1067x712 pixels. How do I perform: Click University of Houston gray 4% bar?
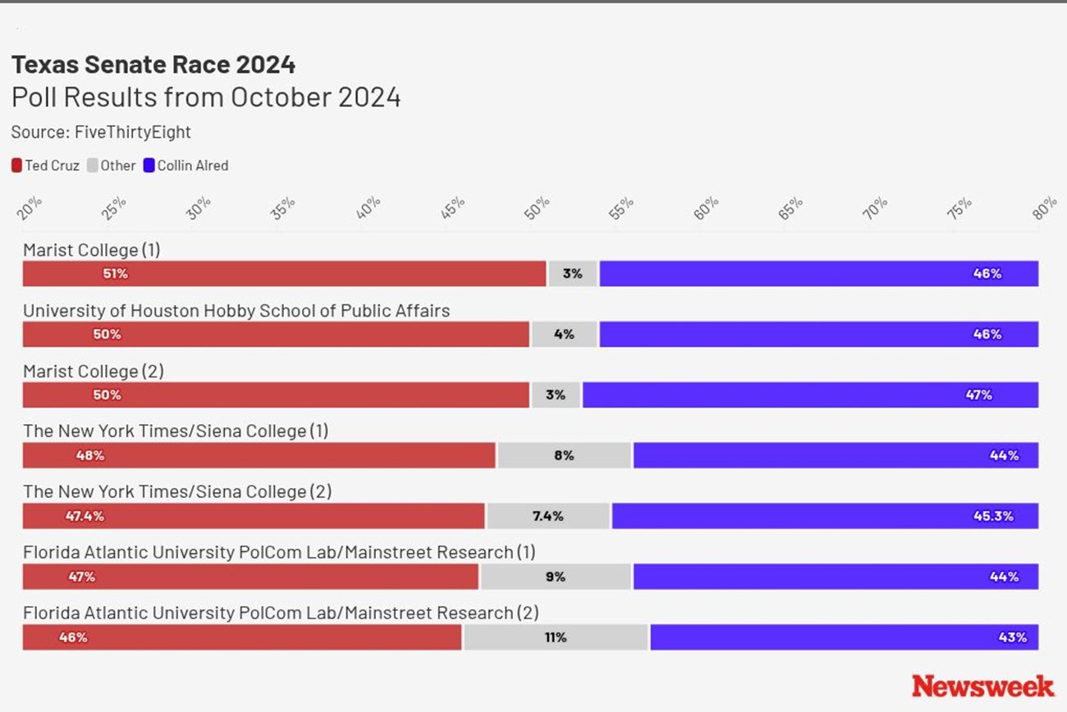click(x=564, y=335)
